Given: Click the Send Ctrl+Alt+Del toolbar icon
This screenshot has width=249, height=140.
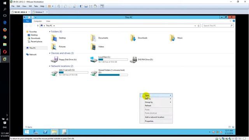Looking at the screenshot, I should point(59,6).
